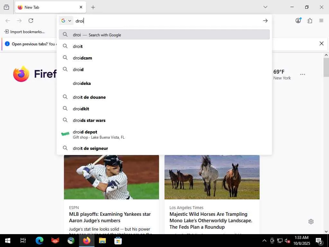Open new tab customize gear icon
Viewport: 329px width, 247px height.
[311, 222]
